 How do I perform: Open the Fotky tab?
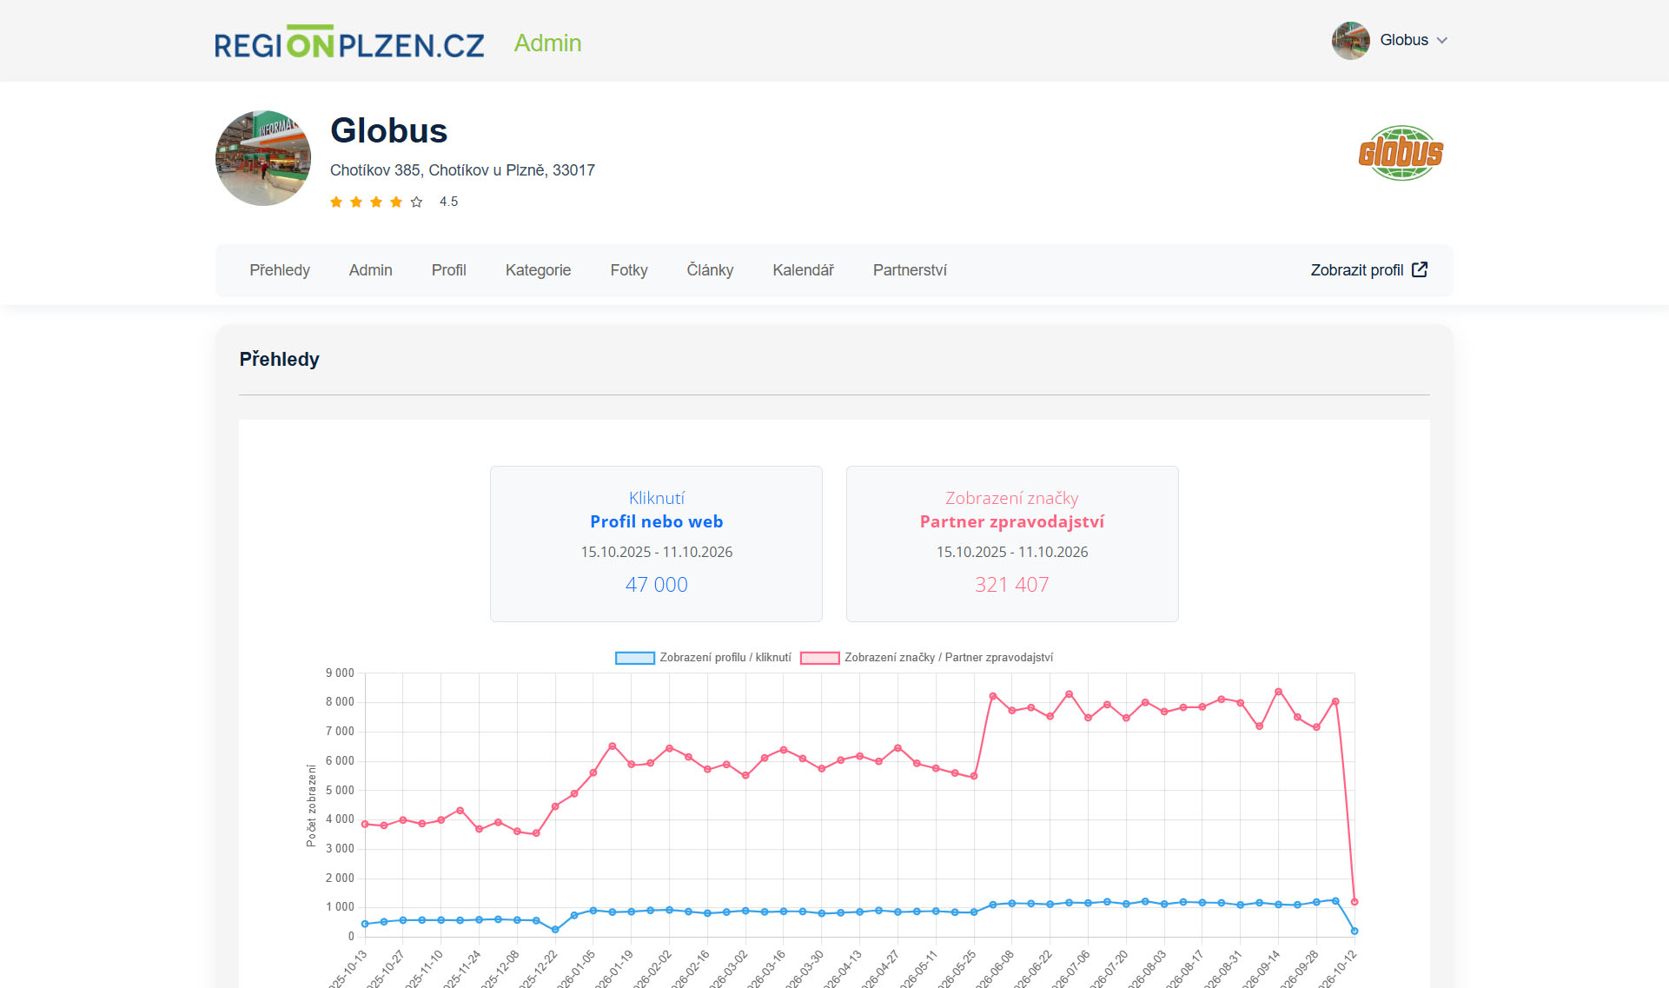pos(629,270)
